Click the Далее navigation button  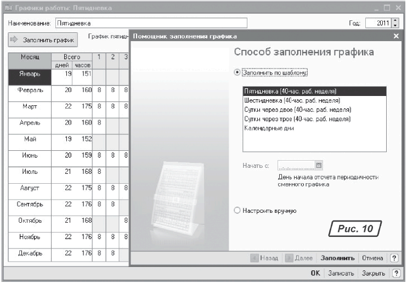(299, 258)
